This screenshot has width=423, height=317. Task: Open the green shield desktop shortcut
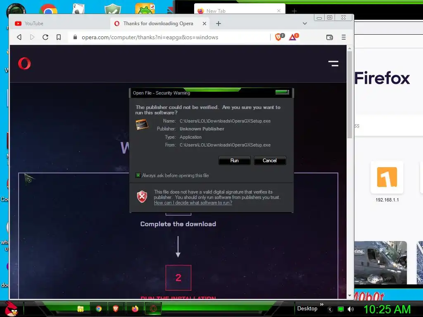pos(113,9)
